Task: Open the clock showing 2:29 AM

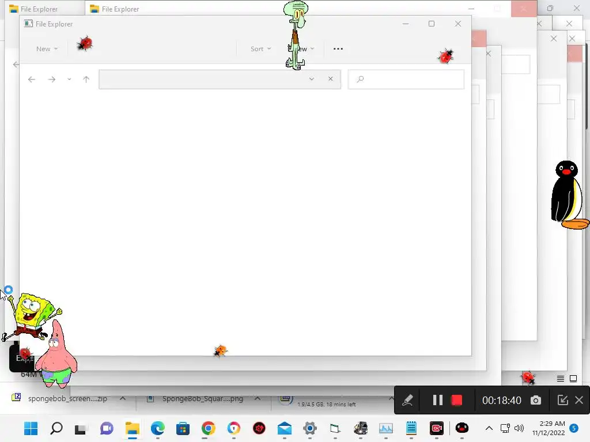Action: pos(549,428)
